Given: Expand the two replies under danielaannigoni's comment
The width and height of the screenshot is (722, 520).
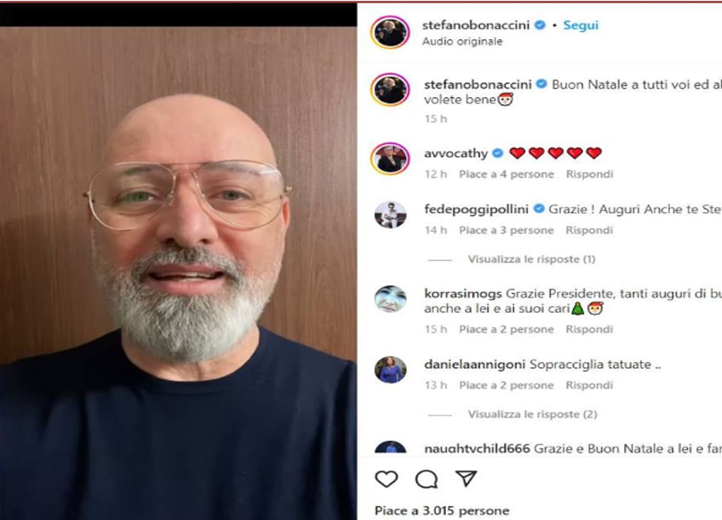Looking at the screenshot, I should (532, 414).
